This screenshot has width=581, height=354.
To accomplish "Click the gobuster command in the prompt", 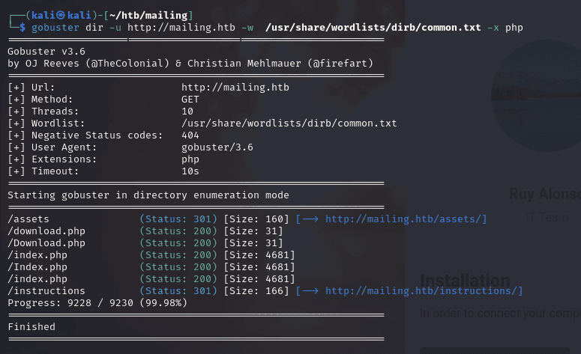I will 55,27.
